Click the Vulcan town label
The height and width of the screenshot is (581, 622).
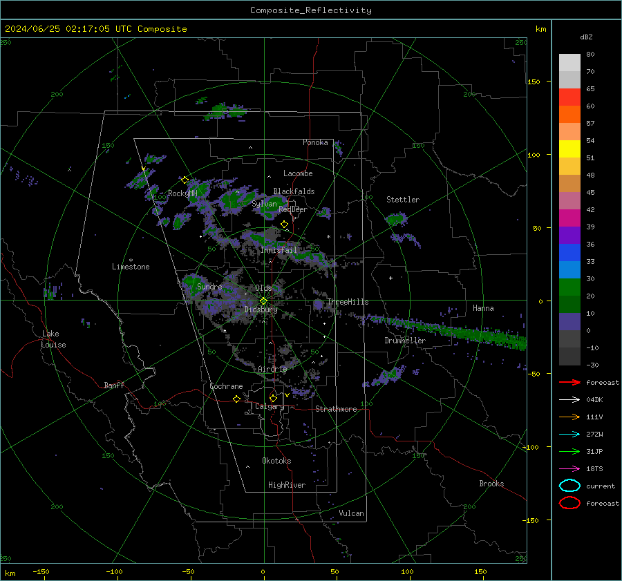(x=351, y=513)
